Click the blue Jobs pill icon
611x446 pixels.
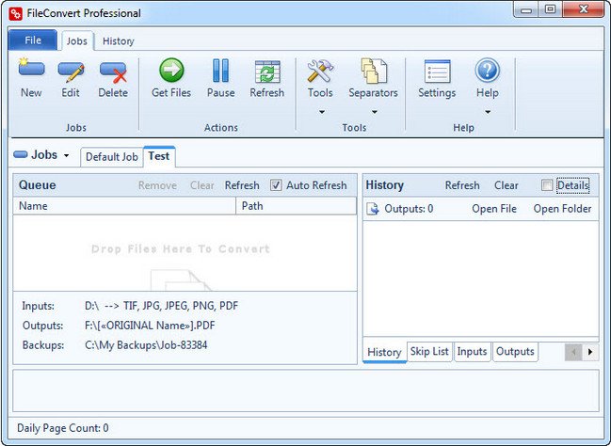(x=21, y=154)
